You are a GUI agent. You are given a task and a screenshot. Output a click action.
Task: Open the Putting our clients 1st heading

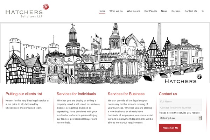pos(24,94)
